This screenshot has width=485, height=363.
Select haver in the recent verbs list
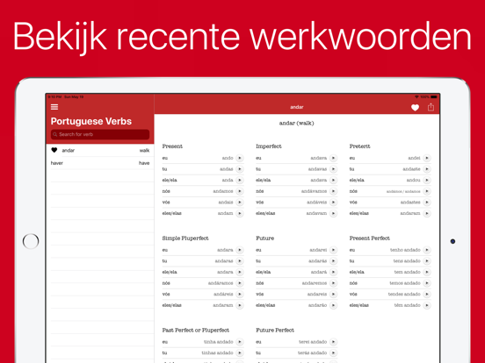pos(100,163)
